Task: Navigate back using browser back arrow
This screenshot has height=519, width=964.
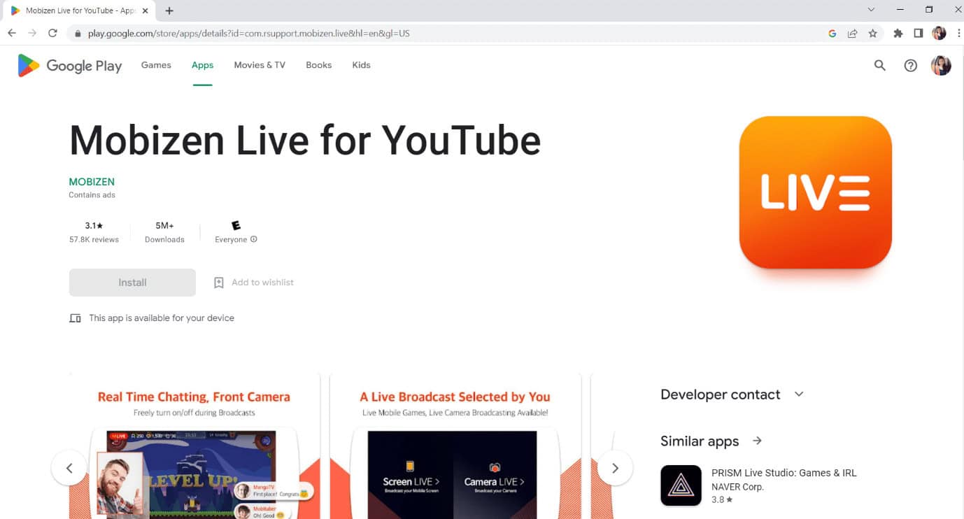Action: click(11, 33)
